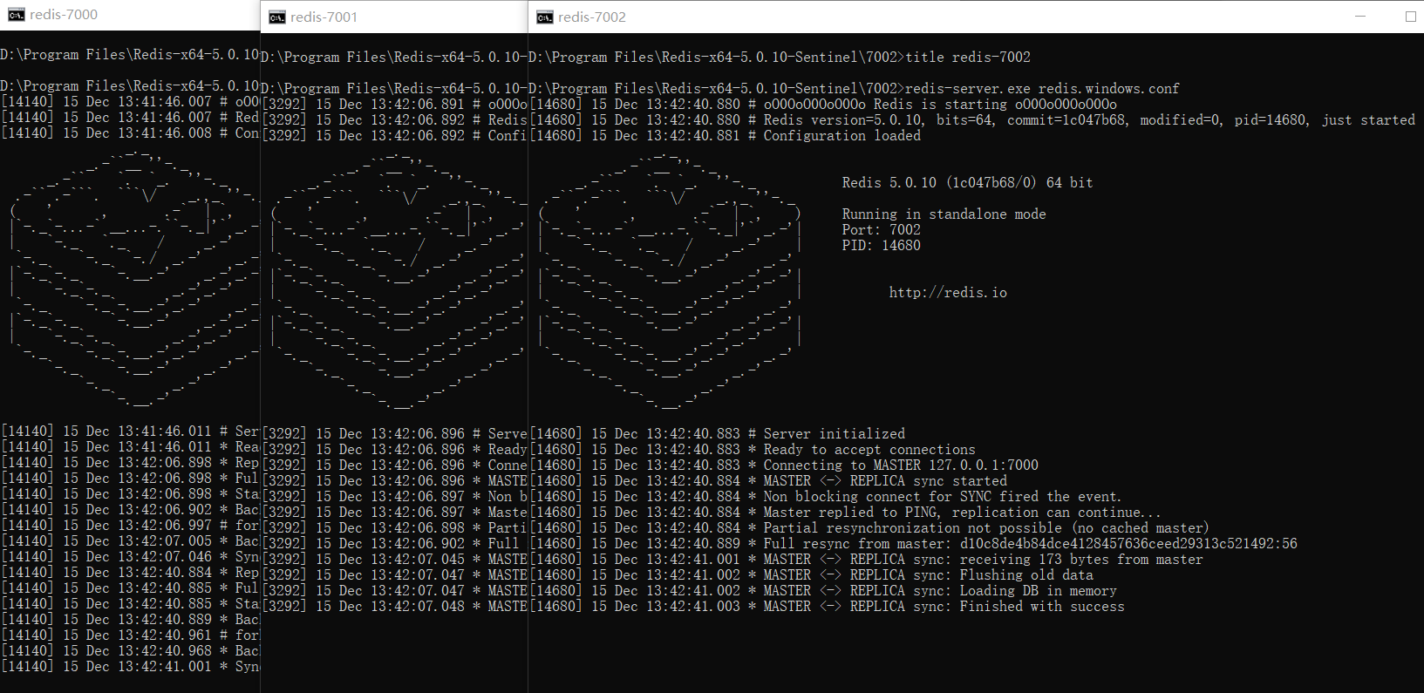Click 'Master replied to PING' log line
The height and width of the screenshot is (693, 1424).
tap(845, 513)
